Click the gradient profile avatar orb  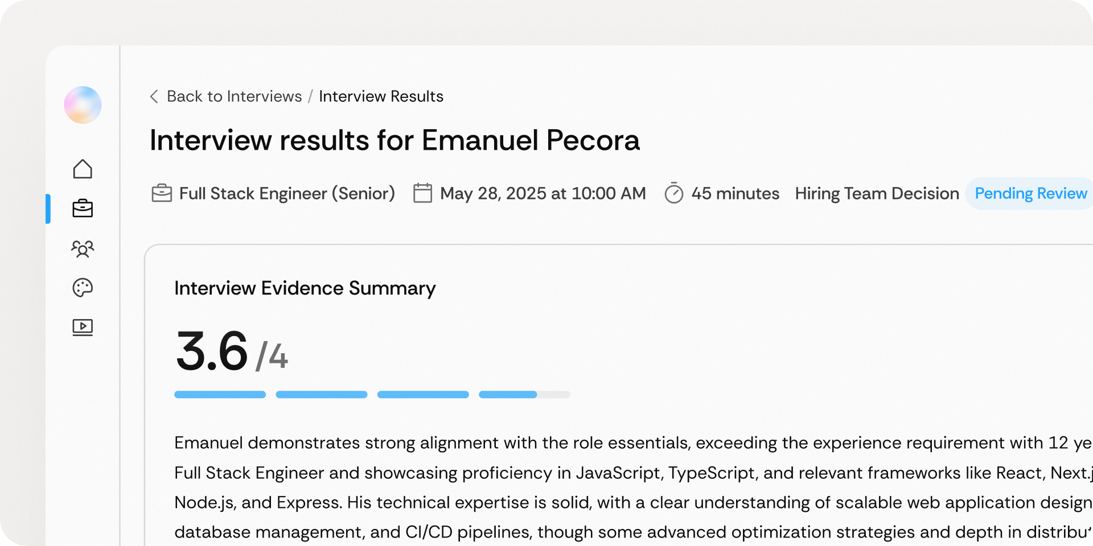pyautogui.click(x=83, y=105)
